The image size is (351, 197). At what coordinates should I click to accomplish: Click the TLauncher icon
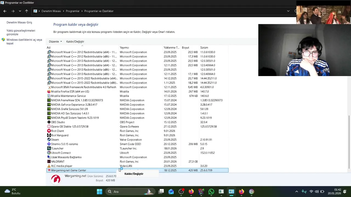(49, 148)
